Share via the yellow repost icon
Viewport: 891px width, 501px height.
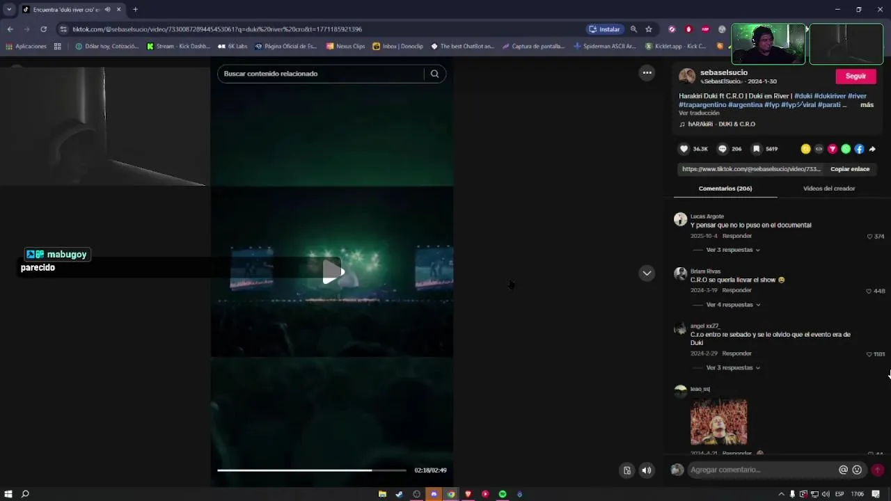coord(805,149)
